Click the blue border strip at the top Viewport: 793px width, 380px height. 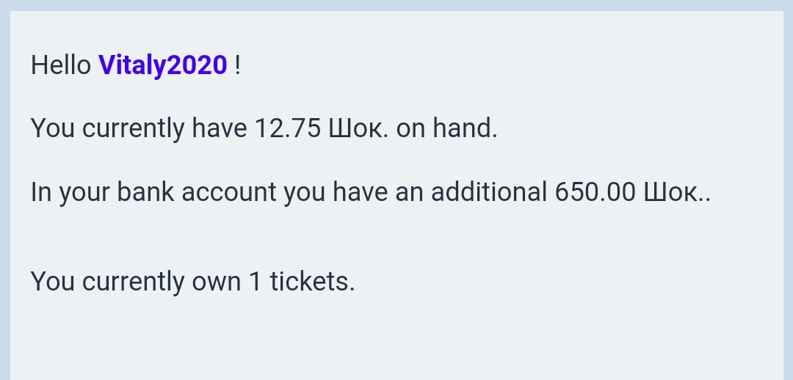tap(396, 4)
